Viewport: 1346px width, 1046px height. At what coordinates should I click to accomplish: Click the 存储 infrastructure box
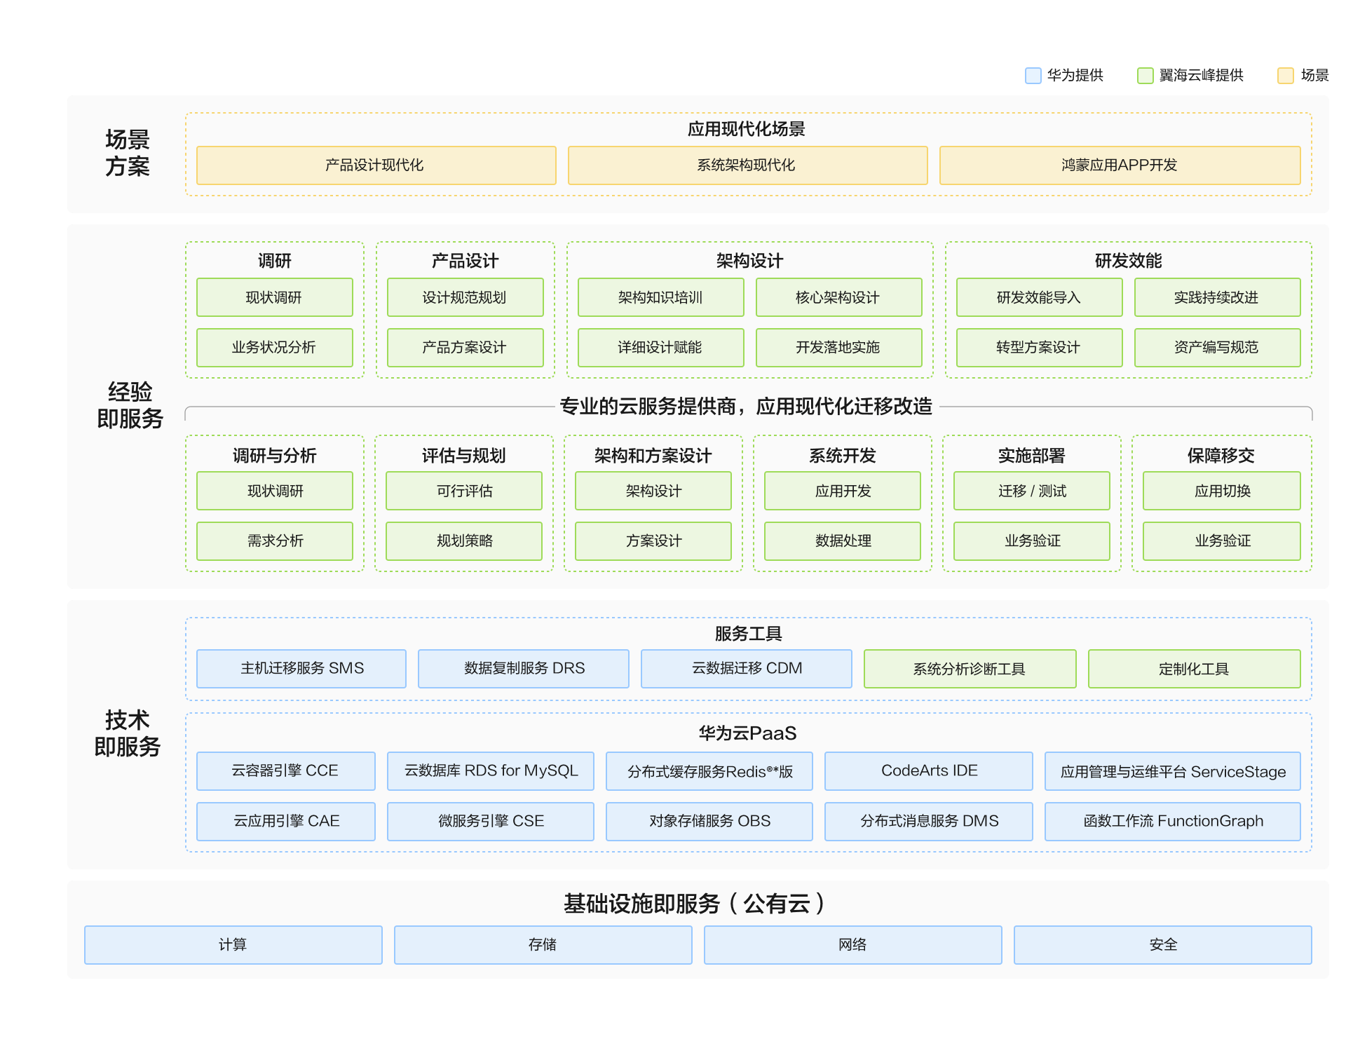[x=543, y=944]
